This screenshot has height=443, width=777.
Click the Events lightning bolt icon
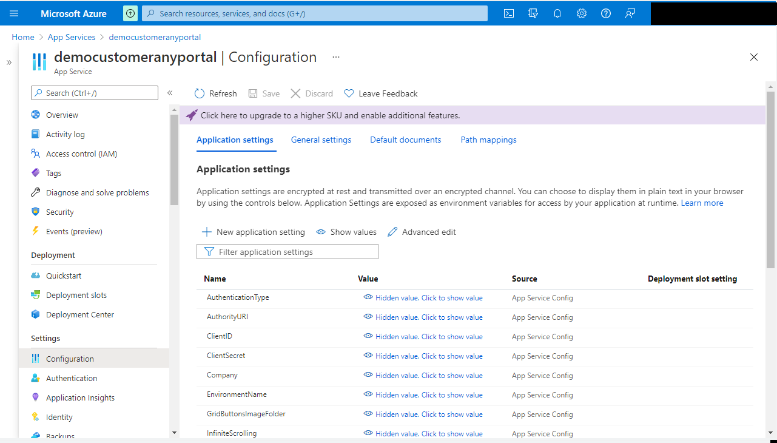[x=36, y=231]
